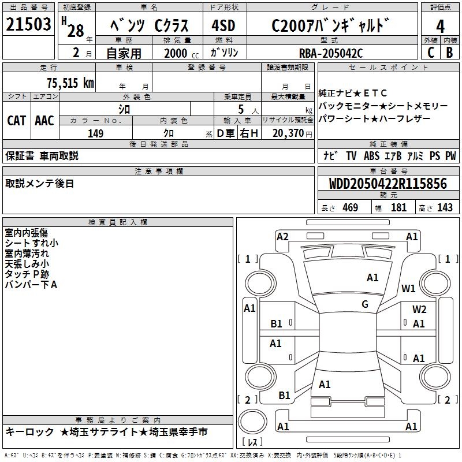Click A1 mark on trunk lid
462x462 pixels.
coord(325,385)
